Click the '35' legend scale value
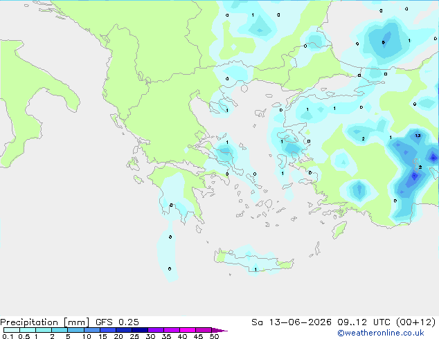Viewport: 439px width, 339px height. 166,336
